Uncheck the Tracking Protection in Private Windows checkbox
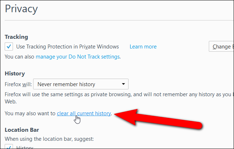234x149 pixels. point(9,47)
